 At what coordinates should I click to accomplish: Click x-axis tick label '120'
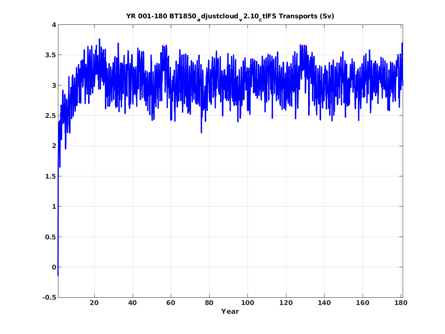pos(286,303)
